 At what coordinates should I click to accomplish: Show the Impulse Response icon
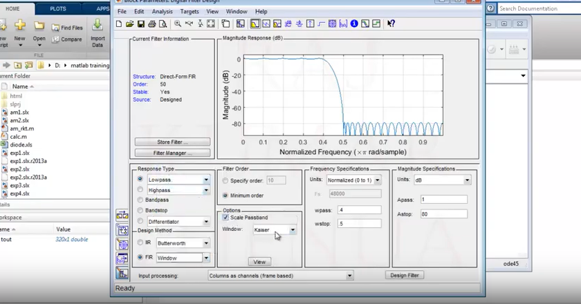coord(310,24)
